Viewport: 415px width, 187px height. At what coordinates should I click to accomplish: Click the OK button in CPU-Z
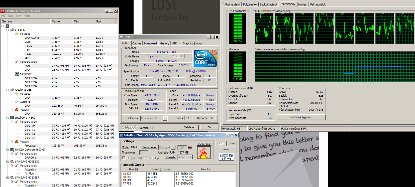[210, 127]
